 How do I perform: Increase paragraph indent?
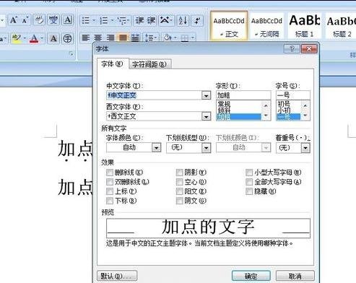coord(152,21)
